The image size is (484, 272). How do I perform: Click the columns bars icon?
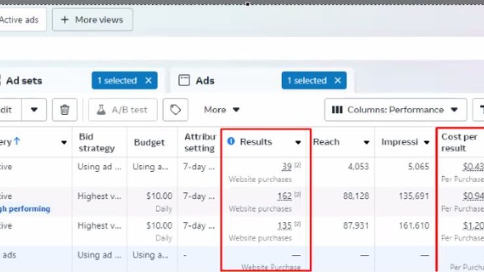tap(337, 110)
